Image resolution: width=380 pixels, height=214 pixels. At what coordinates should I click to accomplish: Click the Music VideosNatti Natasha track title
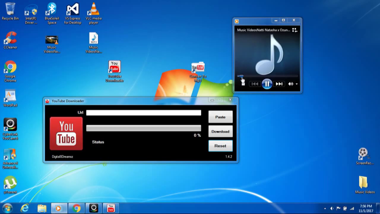[x=264, y=30]
